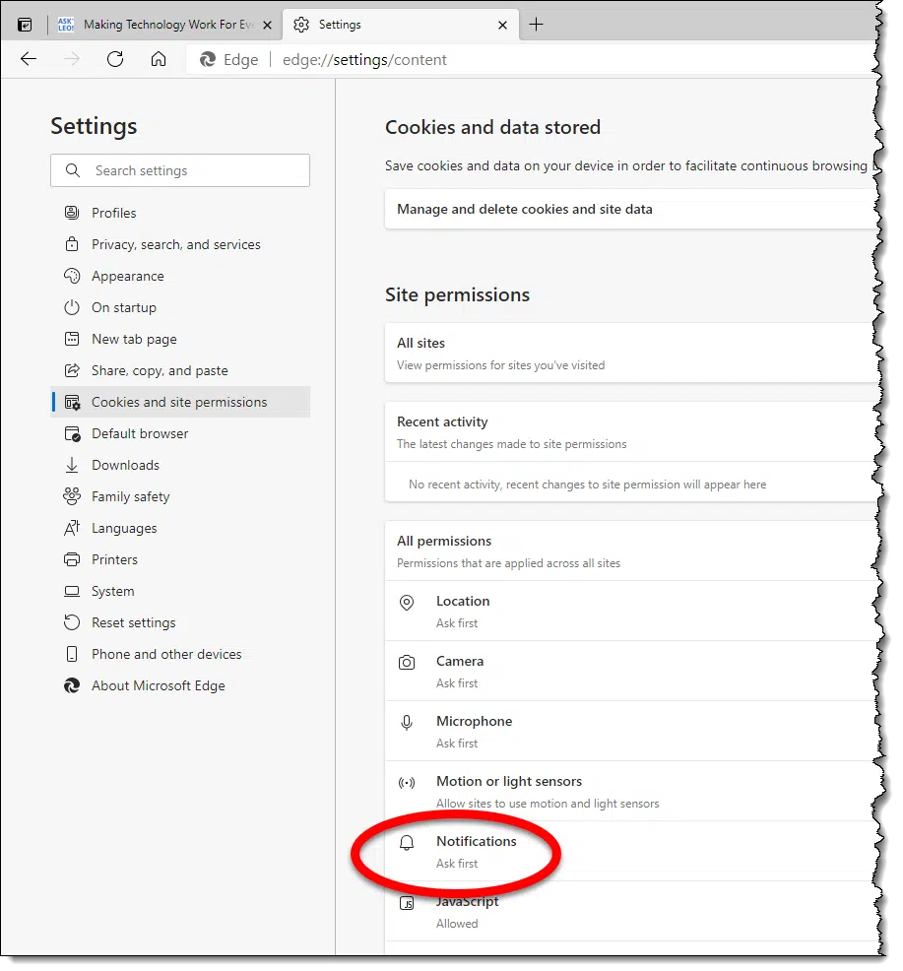
Task: Click the Default browser icon
Action: pos(73,433)
